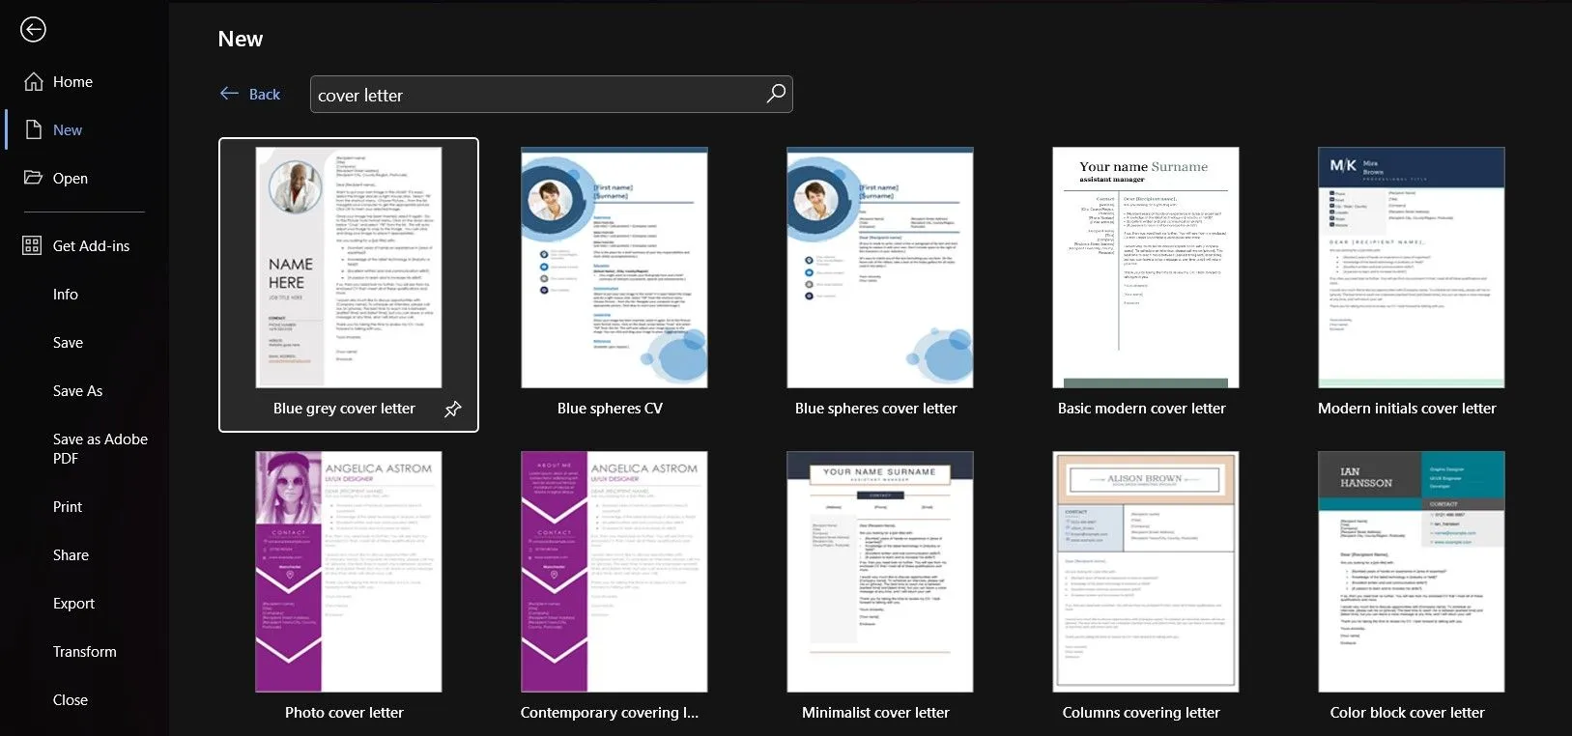Open the Info menu item
Image resolution: width=1572 pixels, height=736 pixels.
click(66, 295)
